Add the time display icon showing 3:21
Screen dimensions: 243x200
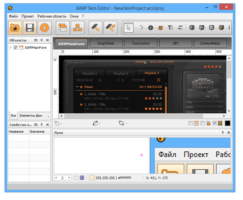tap(201, 28)
